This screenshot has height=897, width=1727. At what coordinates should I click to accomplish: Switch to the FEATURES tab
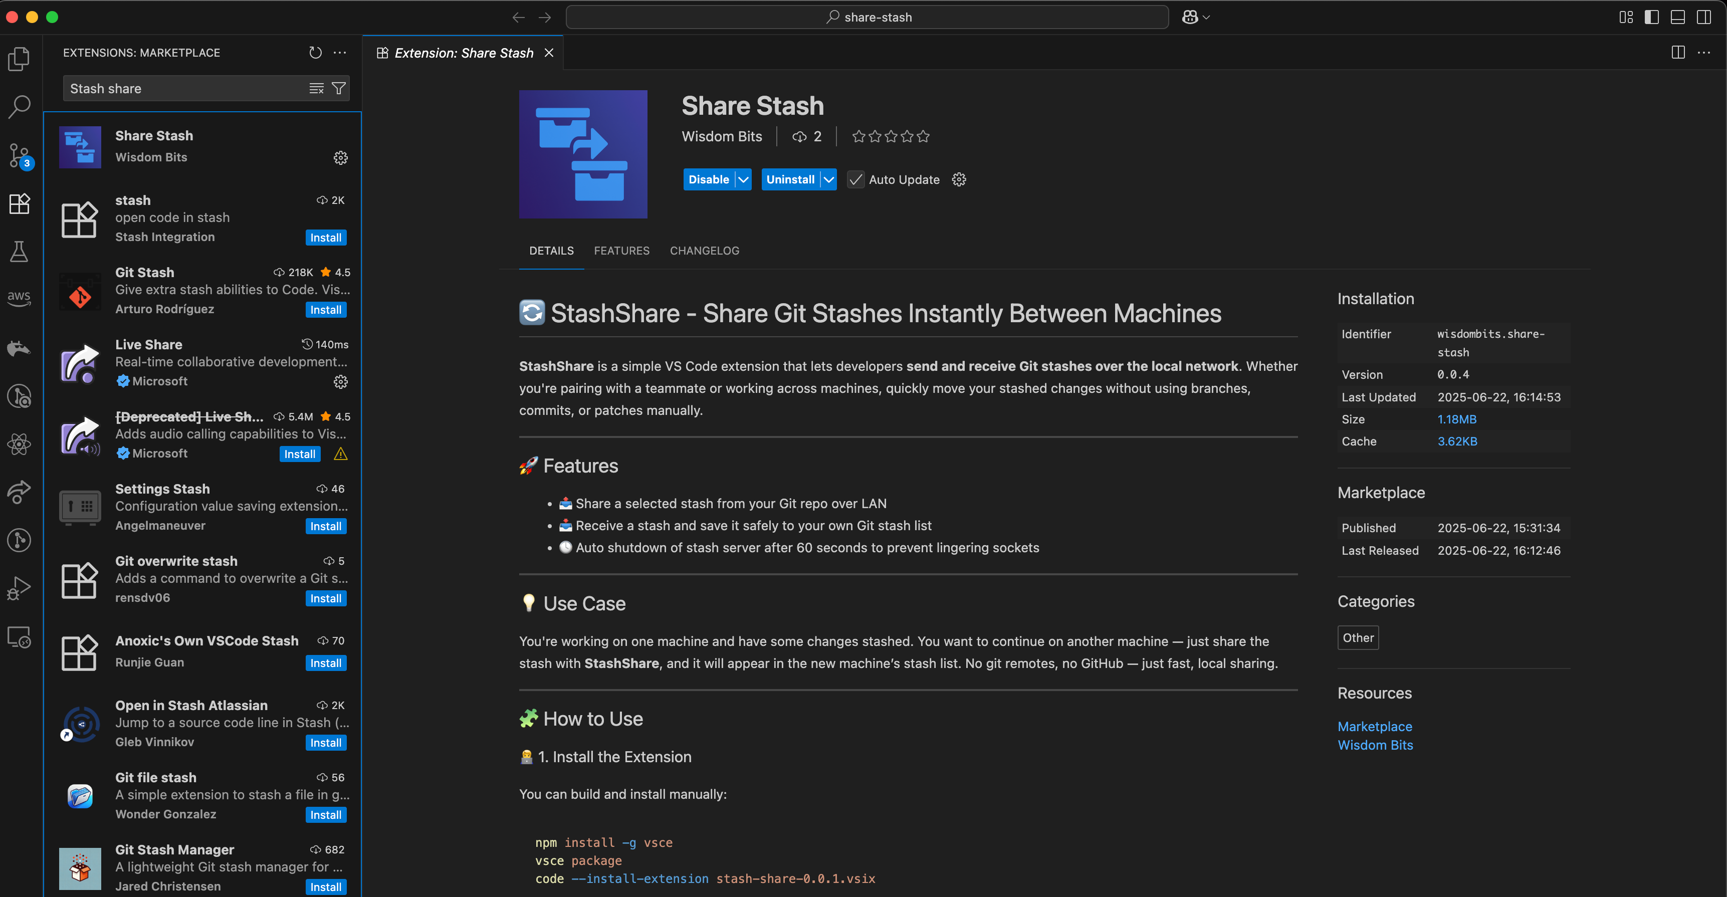click(621, 251)
